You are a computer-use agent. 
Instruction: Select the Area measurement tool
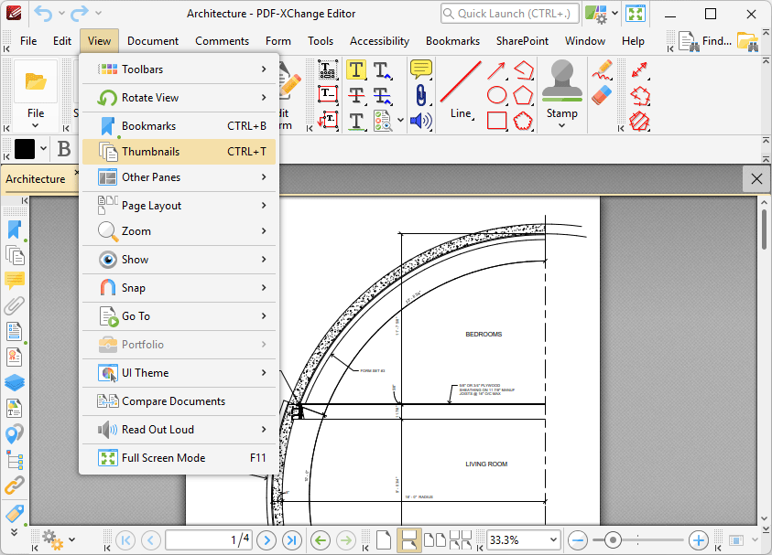point(639,121)
